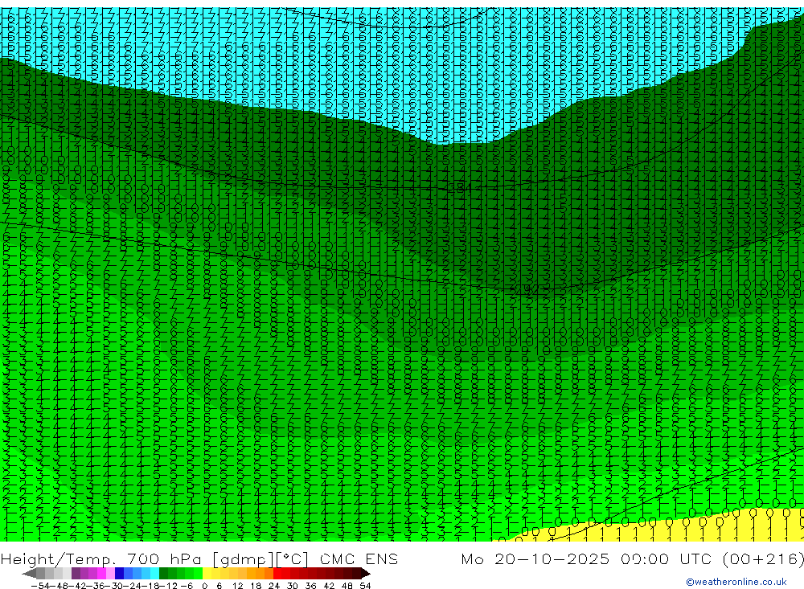Viewport: 804px width, 589px height.
Task: Click the '12' tick label on the scale
Action: 237,586
